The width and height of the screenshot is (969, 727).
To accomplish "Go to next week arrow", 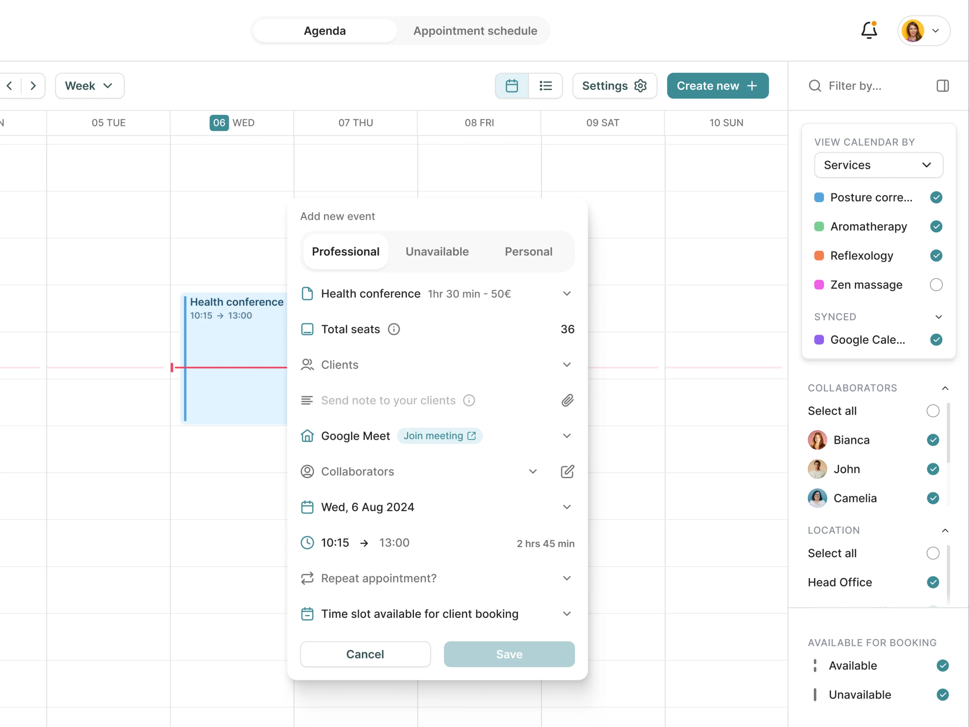I will tap(33, 86).
